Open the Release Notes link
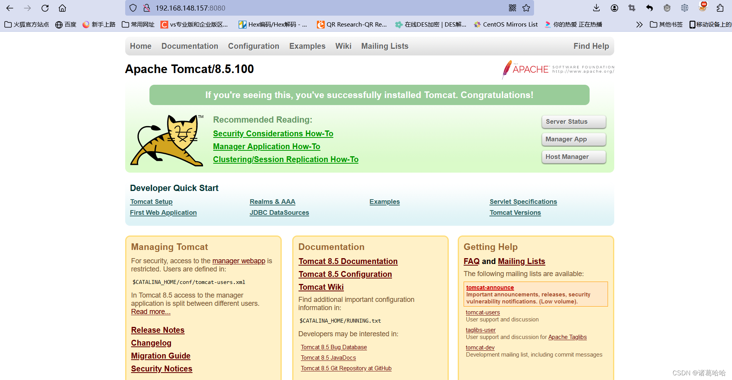This screenshot has height=380, width=732. point(158,330)
